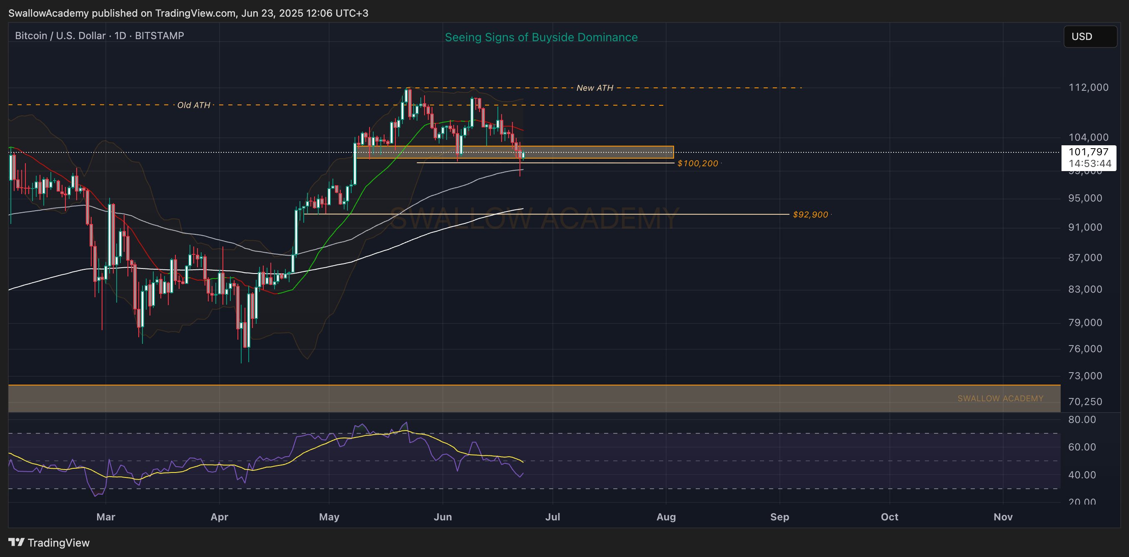Click the Sep label on time axis
The image size is (1129, 557).
[x=779, y=517]
